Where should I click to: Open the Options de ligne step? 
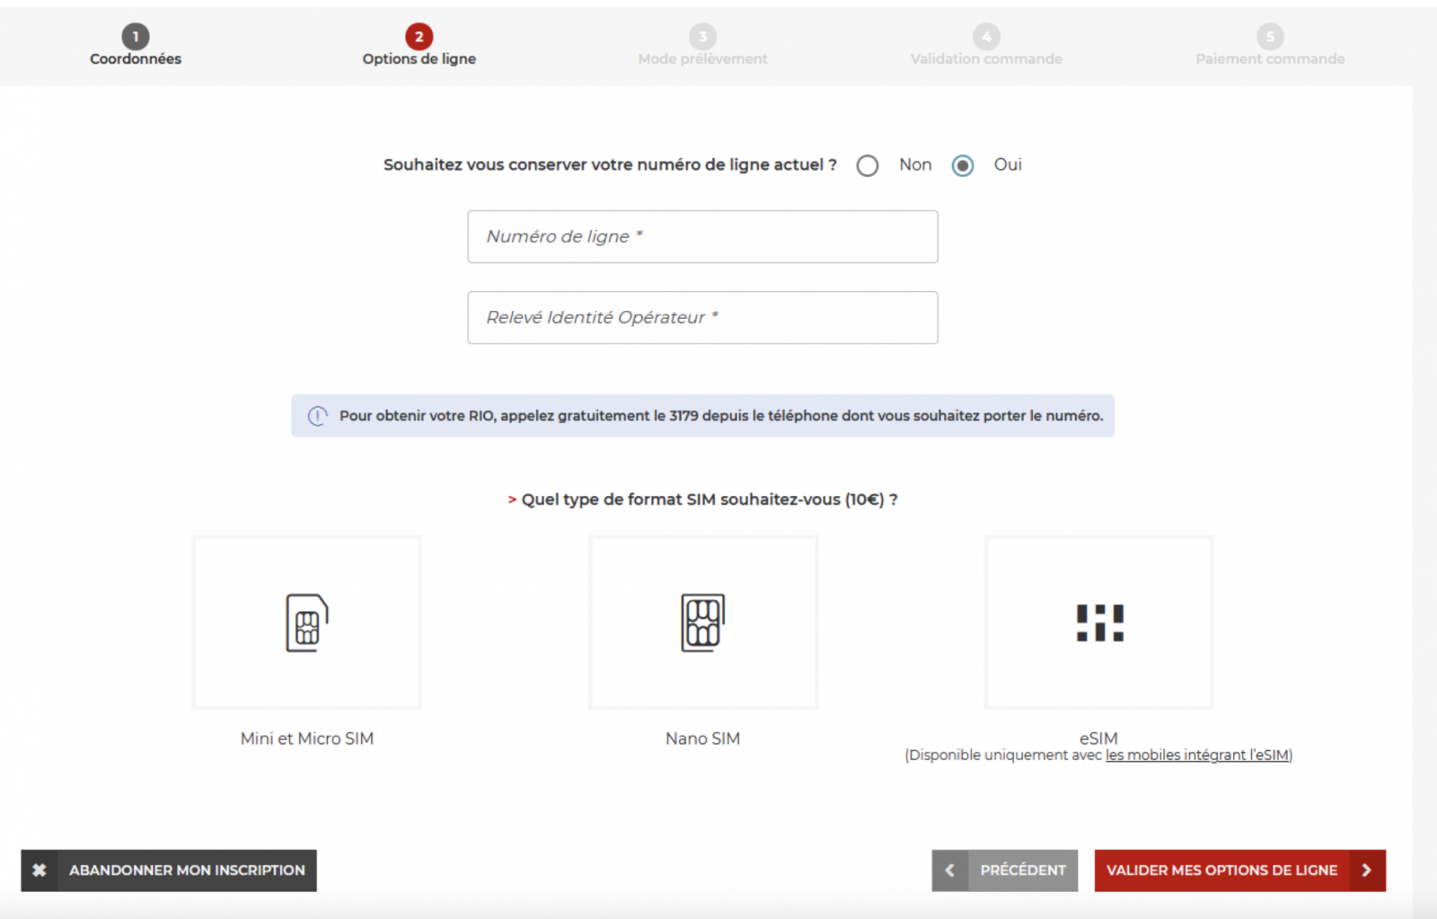[x=419, y=47]
